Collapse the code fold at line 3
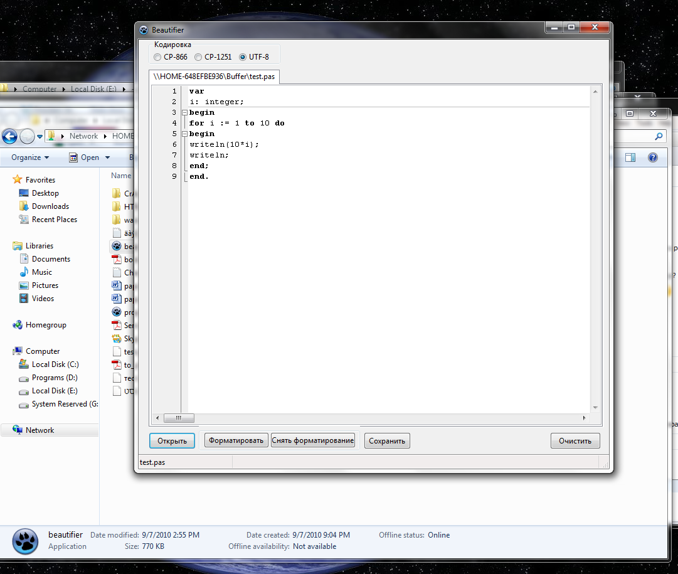Image resolution: width=678 pixels, height=574 pixels. pyautogui.click(x=184, y=113)
